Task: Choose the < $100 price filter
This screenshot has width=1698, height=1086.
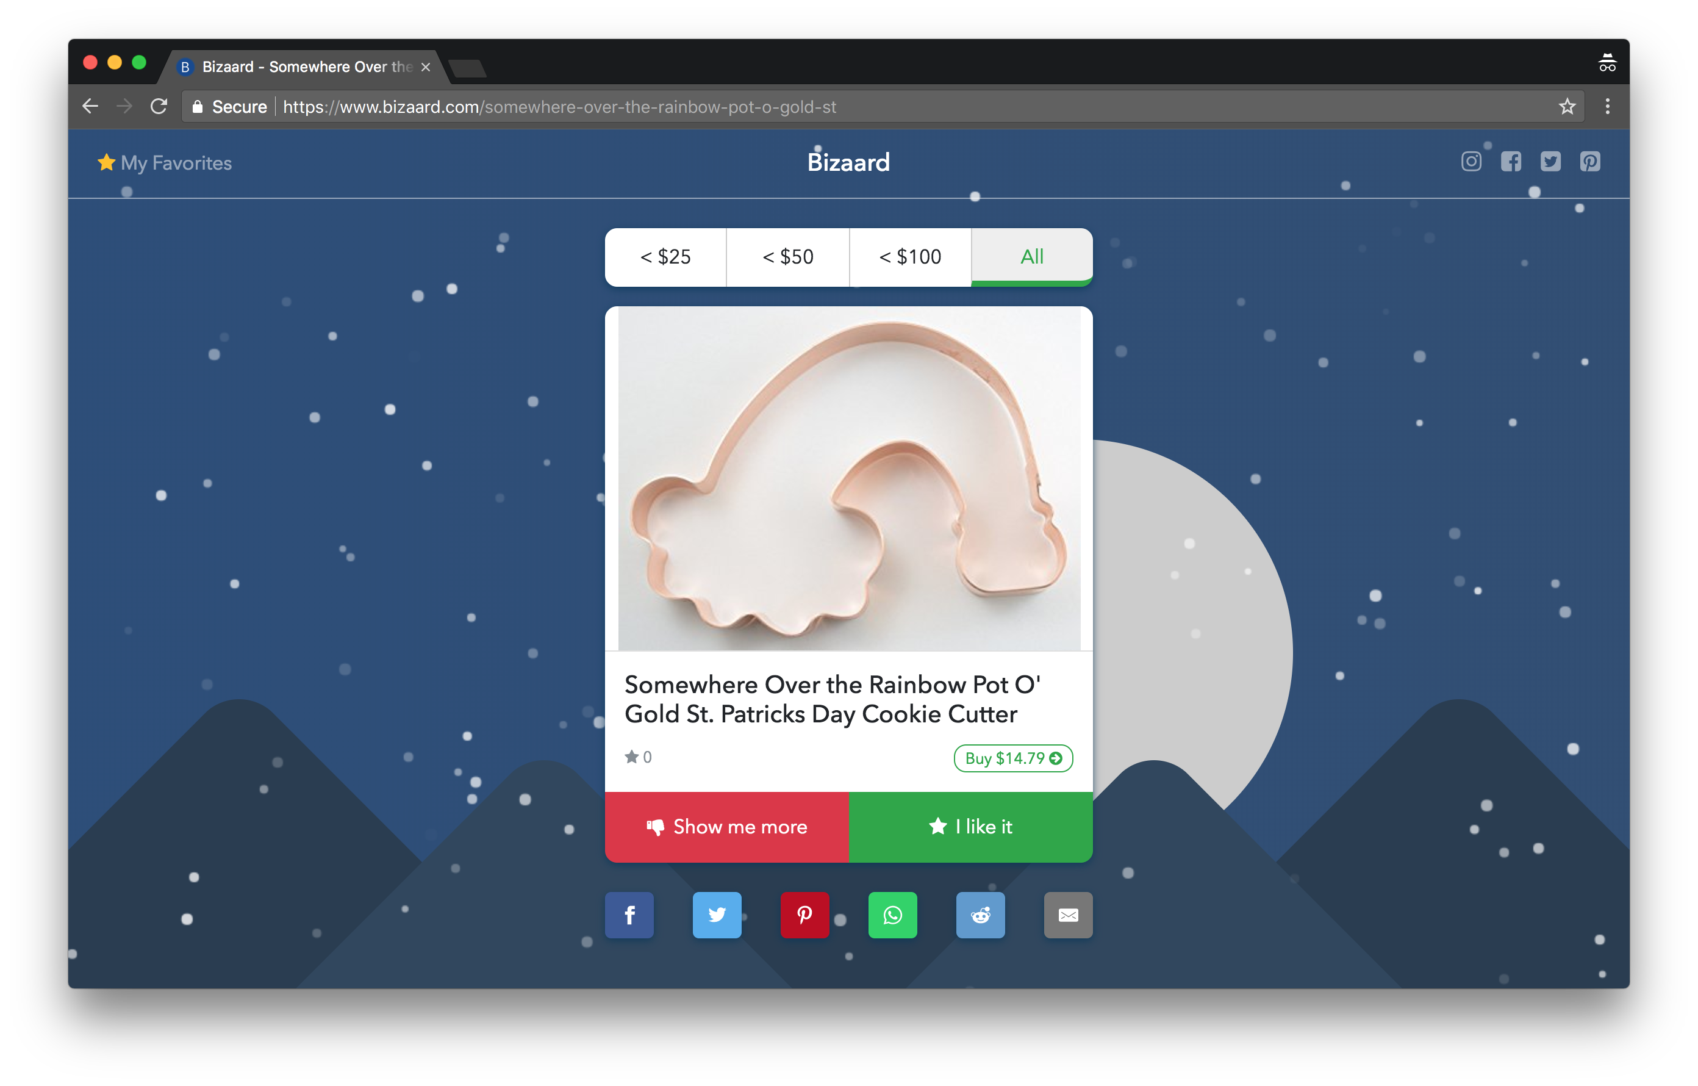Action: 909,257
